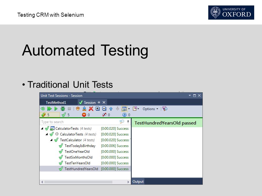Click the filter with magnifier icon
This screenshot has height=196, width=262.
click(x=165, y=109)
